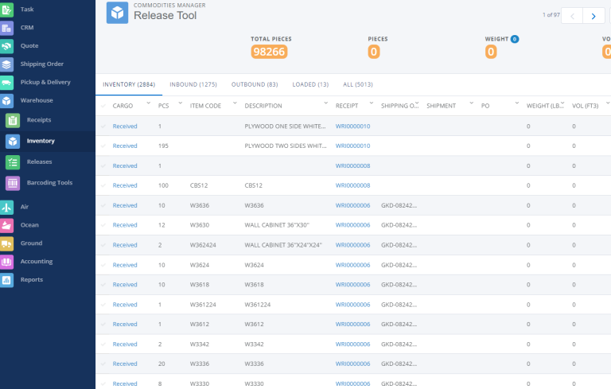Viewport: 611px width, 389px height.
Task: Go to next page arrow
Action: click(x=593, y=16)
